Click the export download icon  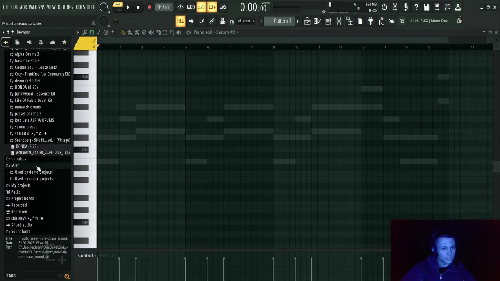pyautogui.click(x=458, y=7)
